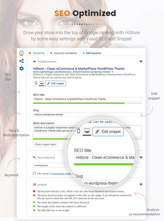Switch to mobile preview icon near the URL
The width and height of the screenshot is (164, 221).
pyautogui.click(x=36, y=83)
